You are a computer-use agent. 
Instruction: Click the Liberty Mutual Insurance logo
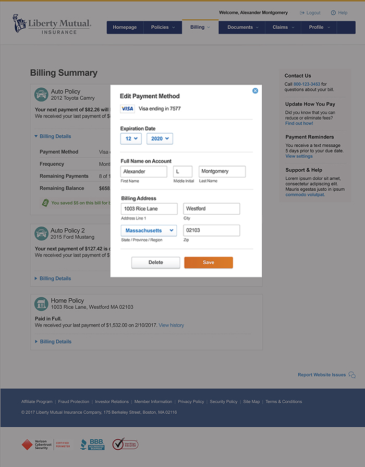click(52, 25)
